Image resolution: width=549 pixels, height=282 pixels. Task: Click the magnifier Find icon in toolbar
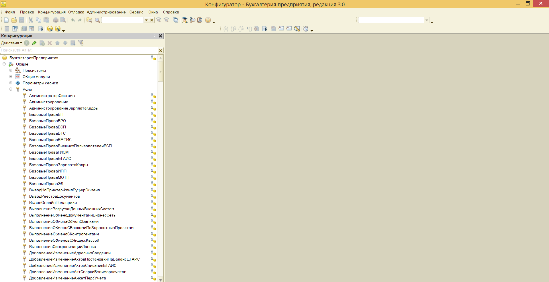97,20
